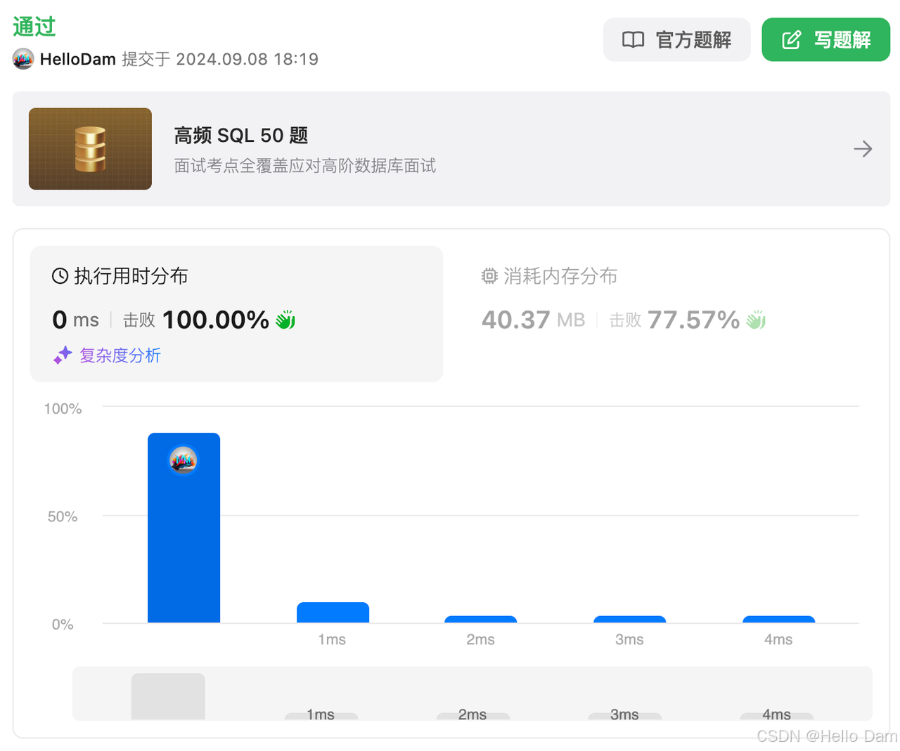
Task: Click the book icon in 官方题解 button
Action: (633, 39)
